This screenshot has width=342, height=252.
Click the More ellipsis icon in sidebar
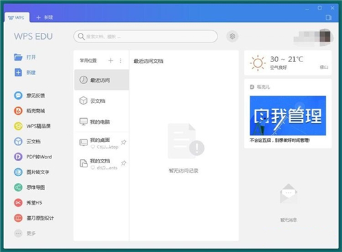(18, 234)
